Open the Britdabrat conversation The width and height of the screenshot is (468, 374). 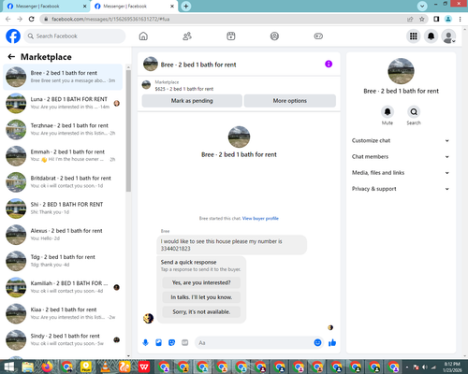[63, 182]
